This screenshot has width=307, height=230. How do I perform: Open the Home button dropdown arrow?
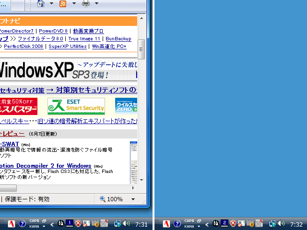51,3
